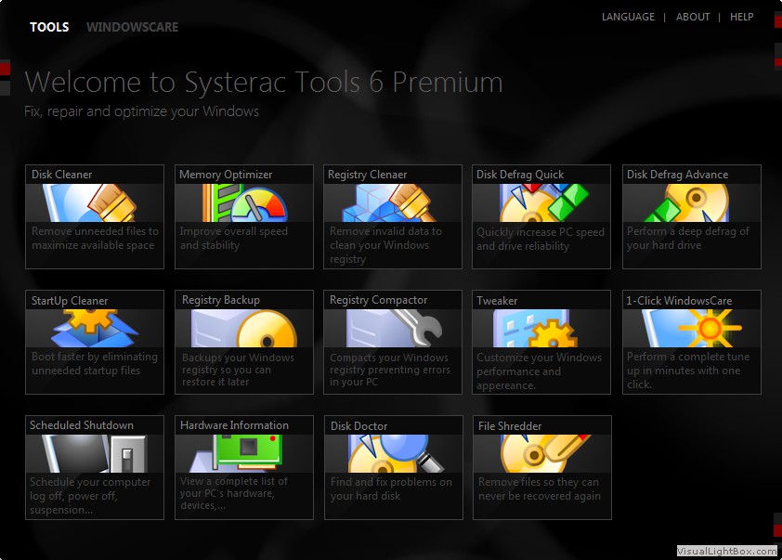This screenshot has height=560, width=782.
Task: Switch to the TOOLS tab
Action: pyautogui.click(x=48, y=27)
